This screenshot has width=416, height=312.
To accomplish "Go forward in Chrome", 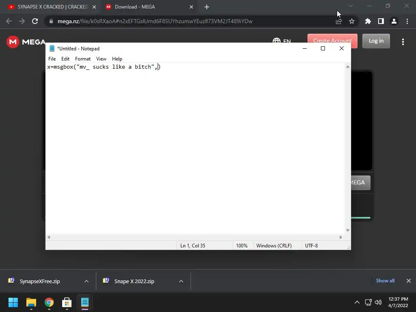I will (22, 21).
